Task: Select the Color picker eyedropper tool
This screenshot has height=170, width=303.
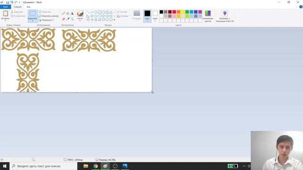Action: point(68,19)
